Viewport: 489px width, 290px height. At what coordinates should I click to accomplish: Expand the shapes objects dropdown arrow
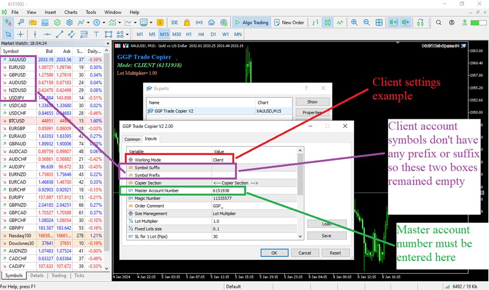click(127, 34)
